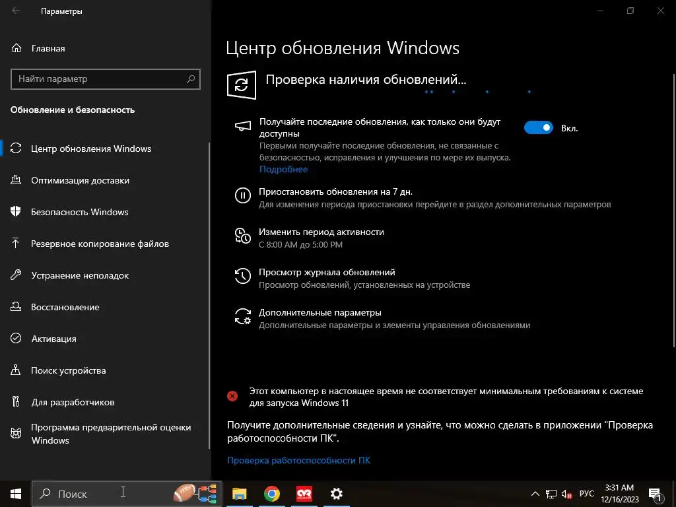This screenshot has height=507, width=676.
Task: Click the network icon in system tray
Action: [551, 494]
